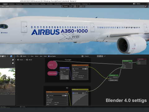The width and height of the screenshot is (149, 112).
Task: Uncheck the Use Nodes checkbox
Action: tap(49, 56)
